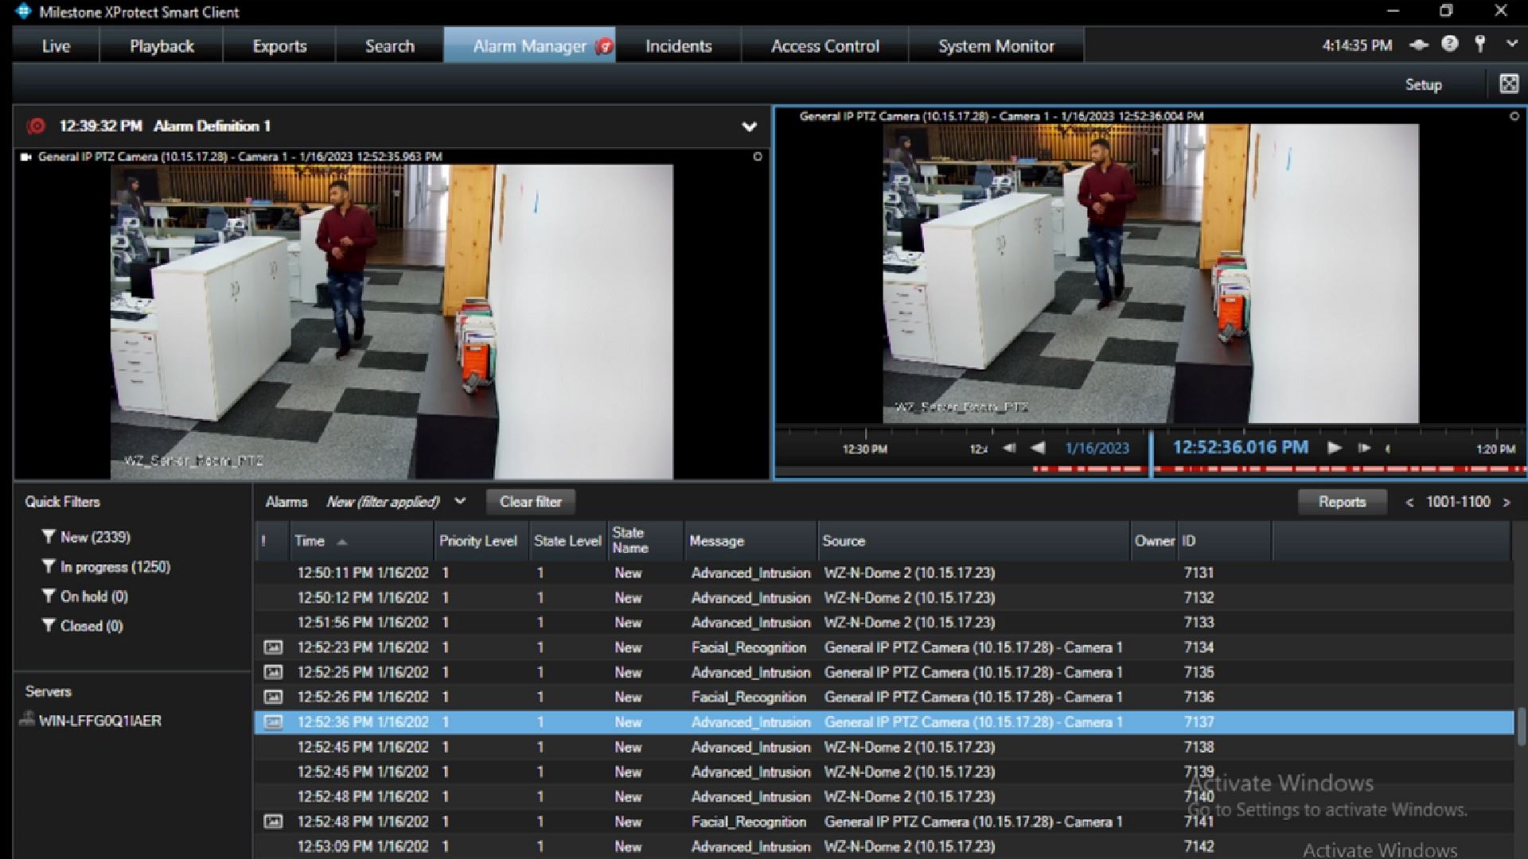Screen dimensions: 1528x859
Task: Open the status indicator icon beside the clock
Action: click(1419, 45)
